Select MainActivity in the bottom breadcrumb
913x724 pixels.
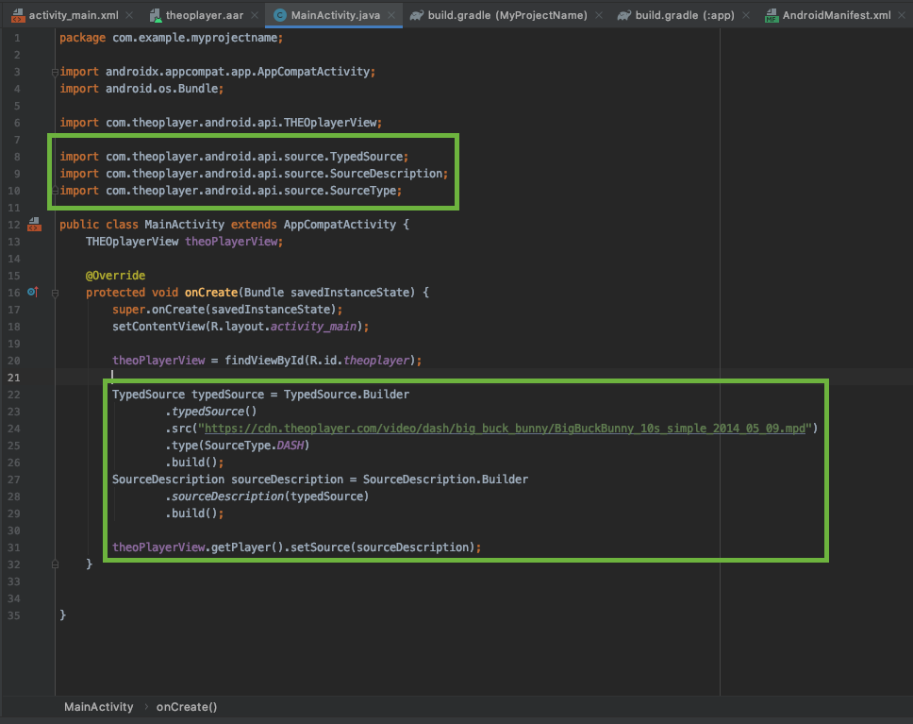[99, 706]
